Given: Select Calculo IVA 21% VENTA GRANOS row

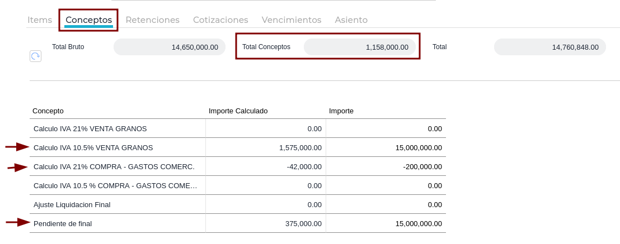Looking at the screenshot, I should point(238,129).
